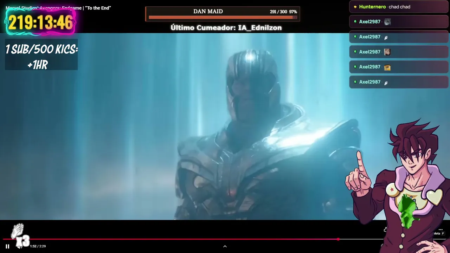Click the Hunternero username in chat

click(372, 7)
